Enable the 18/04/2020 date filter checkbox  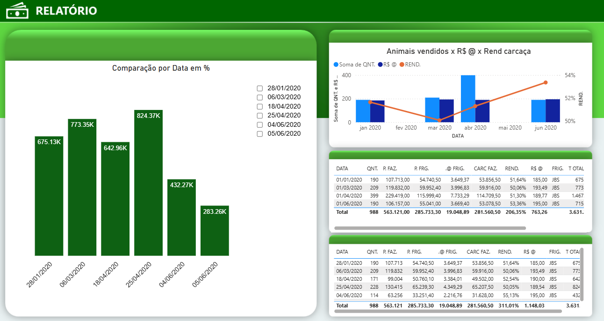pos(260,107)
